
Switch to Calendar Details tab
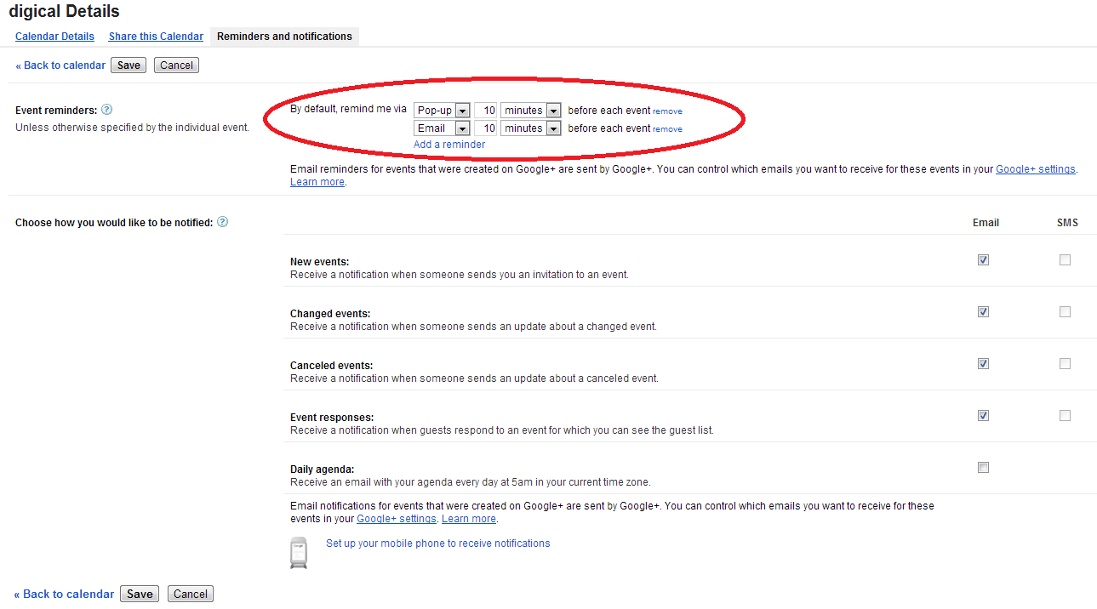pos(54,37)
